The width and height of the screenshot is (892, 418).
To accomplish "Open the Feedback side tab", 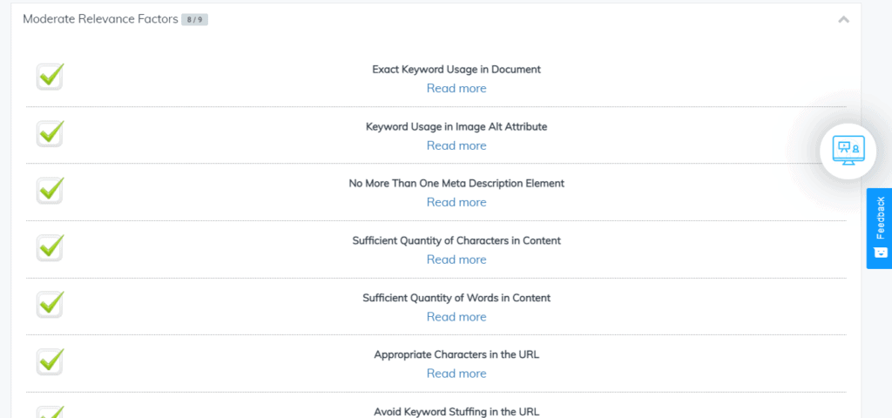I will click(x=879, y=228).
